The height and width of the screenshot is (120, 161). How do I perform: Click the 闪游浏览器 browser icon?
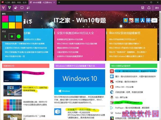point(112,92)
